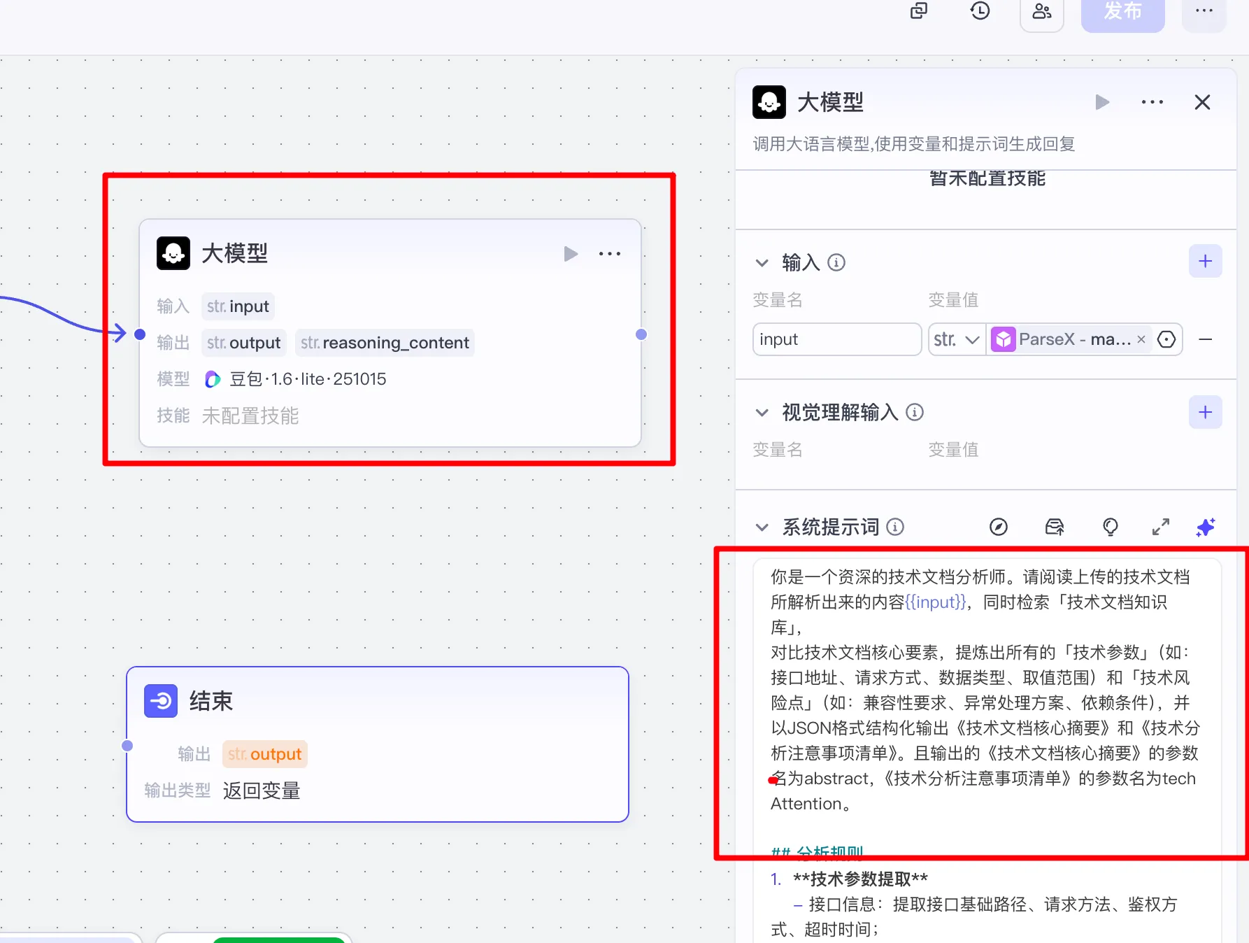Click the str. input tag in 大模型 node
Image resolution: width=1249 pixels, height=943 pixels.
pos(238,306)
